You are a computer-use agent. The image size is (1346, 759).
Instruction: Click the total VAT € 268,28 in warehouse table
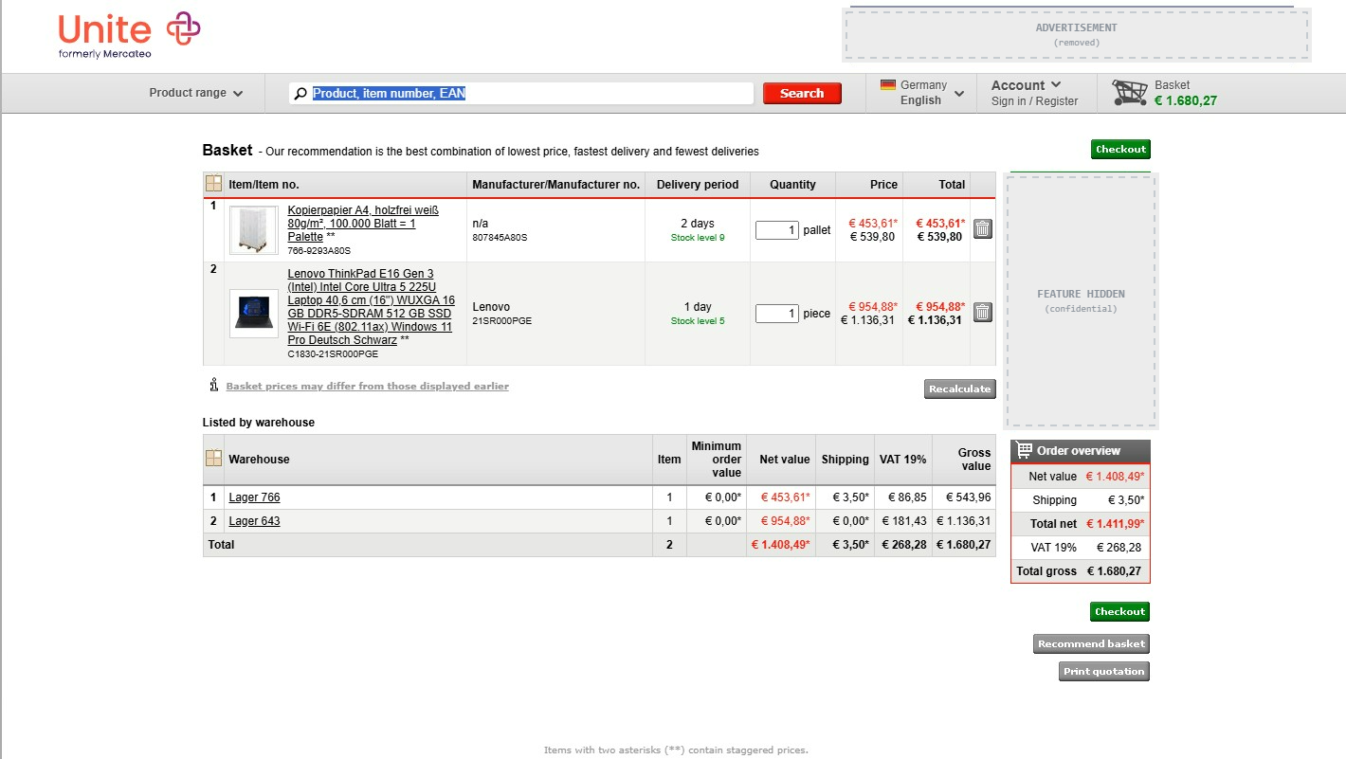coord(904,545)
